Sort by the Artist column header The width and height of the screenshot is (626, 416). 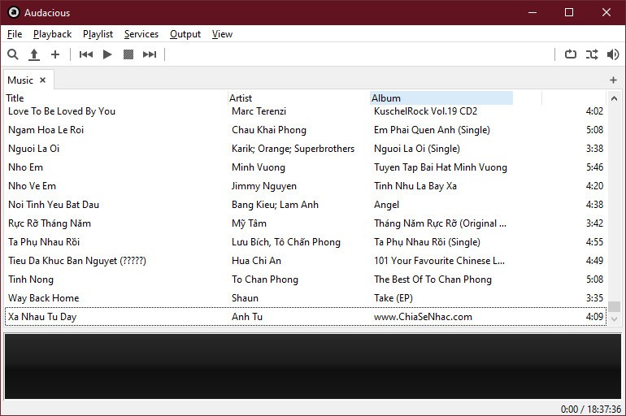(x=298, y=98)
